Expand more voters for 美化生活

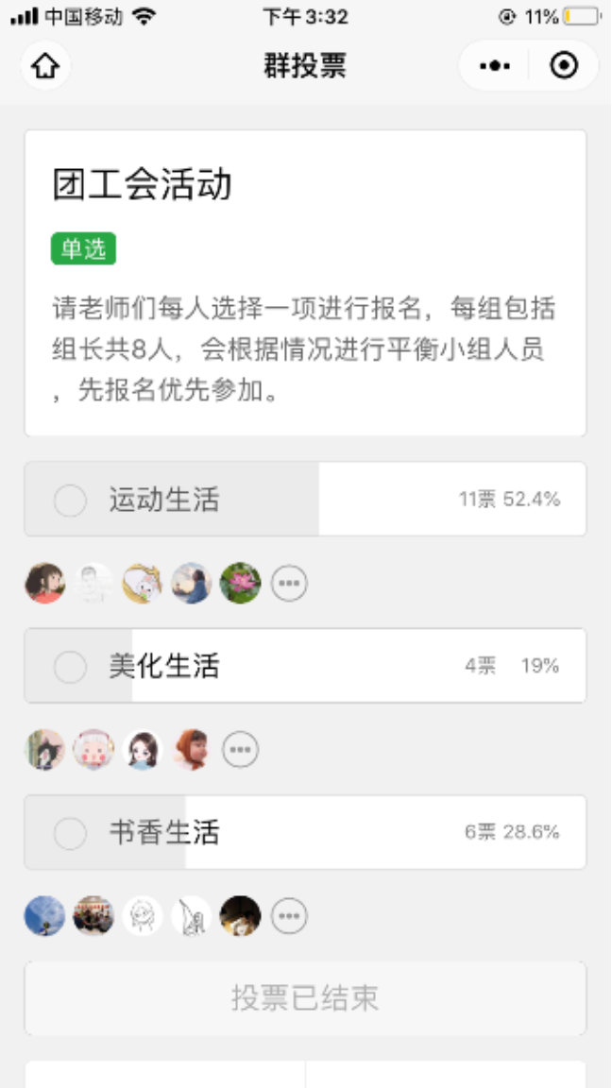(x=241, y=750)
